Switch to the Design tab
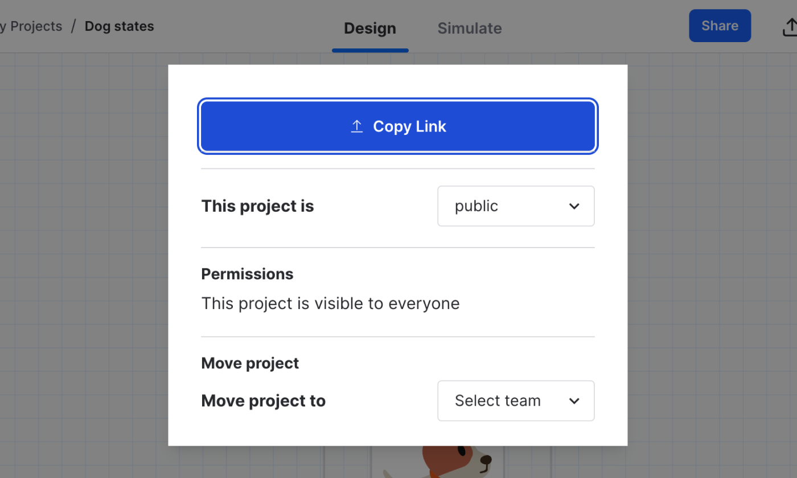This screenshot has width=797, height=478. 370,28
